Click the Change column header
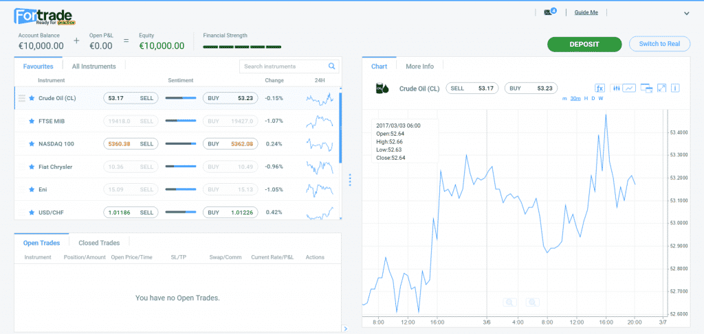 pyautogui.click(x=274, y=81)
